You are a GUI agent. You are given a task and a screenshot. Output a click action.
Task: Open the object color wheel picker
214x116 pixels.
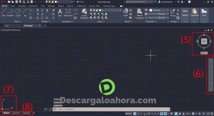click(146, 10)
